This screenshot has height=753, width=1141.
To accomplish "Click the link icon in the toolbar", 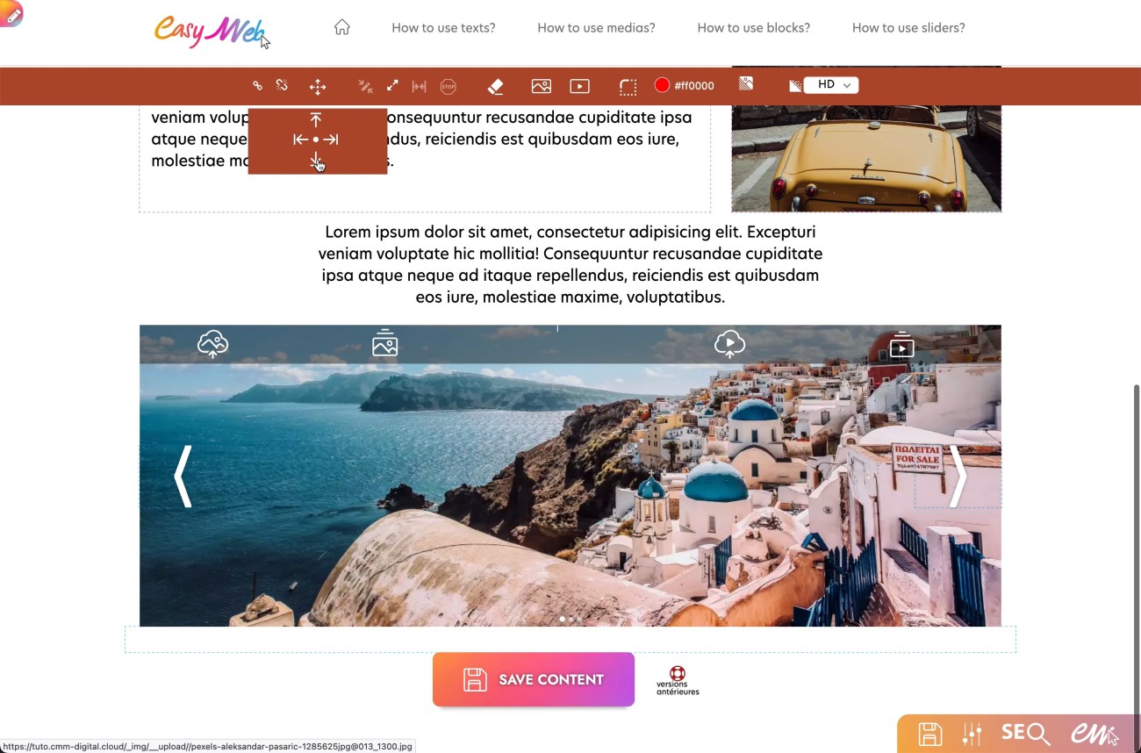I will [x=257, y=85].
